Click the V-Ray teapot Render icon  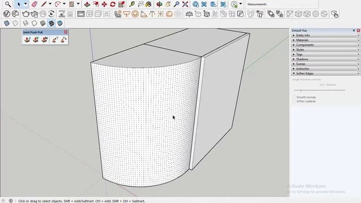[x=25, y=14]
